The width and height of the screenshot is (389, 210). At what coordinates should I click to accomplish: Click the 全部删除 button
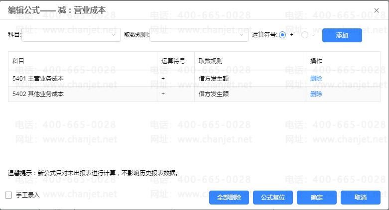tap(229, 198)
